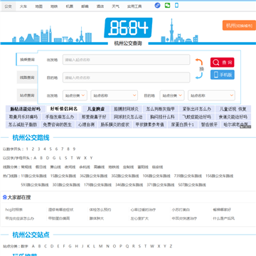Click the 什么是产后风 search suggestion
This screenshot has width=256, height=256.
pos(224,218)
